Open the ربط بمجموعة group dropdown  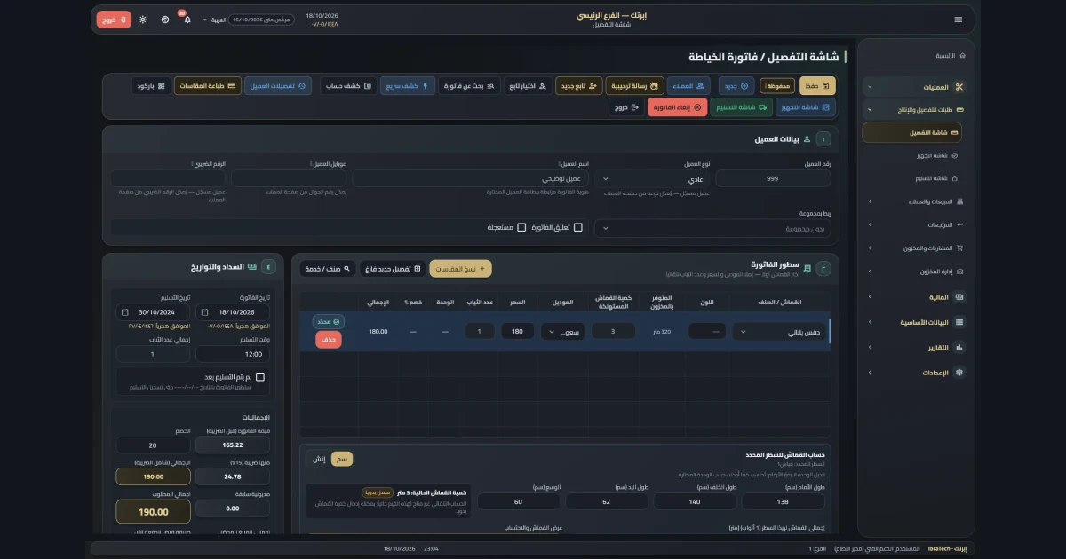(712, 228)
